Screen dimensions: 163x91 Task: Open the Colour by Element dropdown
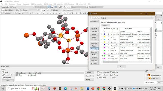pos(30,10)
